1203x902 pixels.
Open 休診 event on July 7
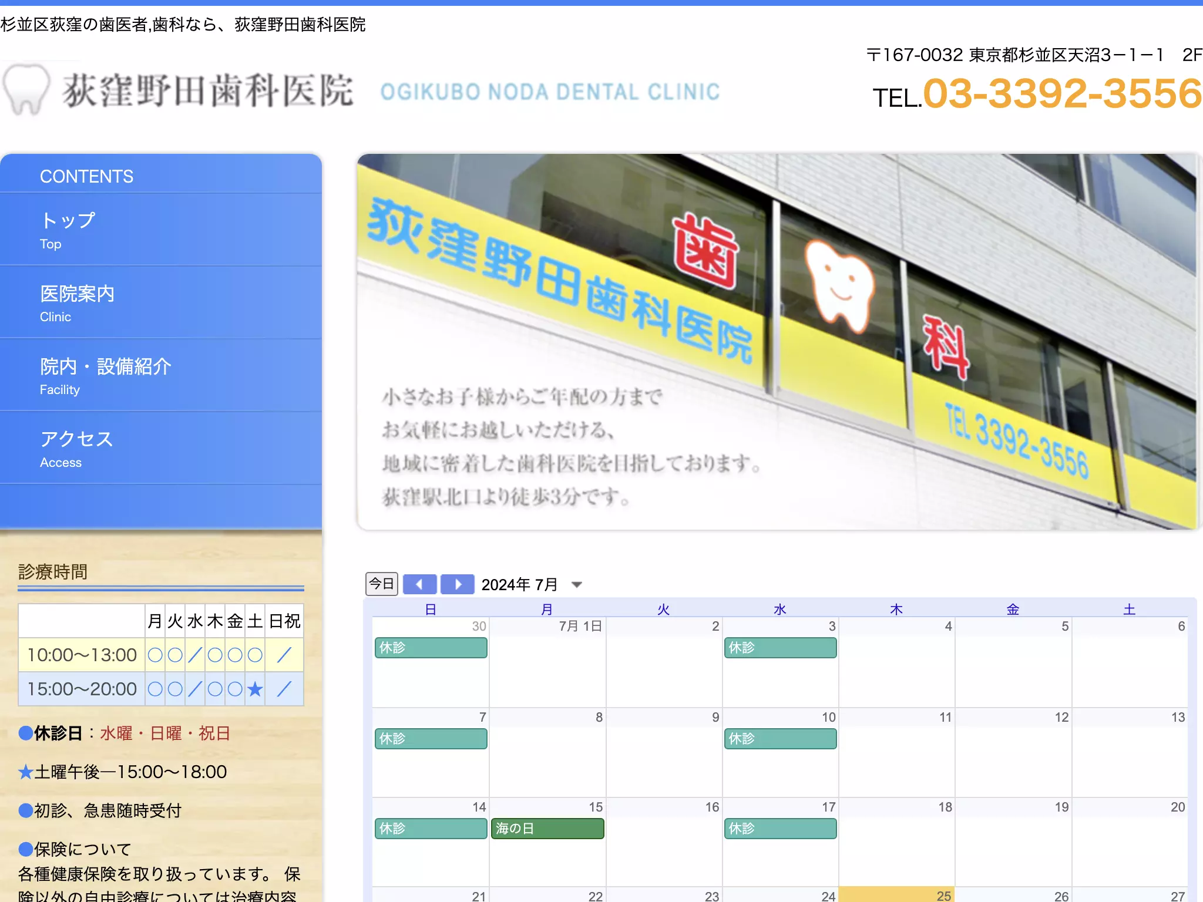tap(431, 739)
